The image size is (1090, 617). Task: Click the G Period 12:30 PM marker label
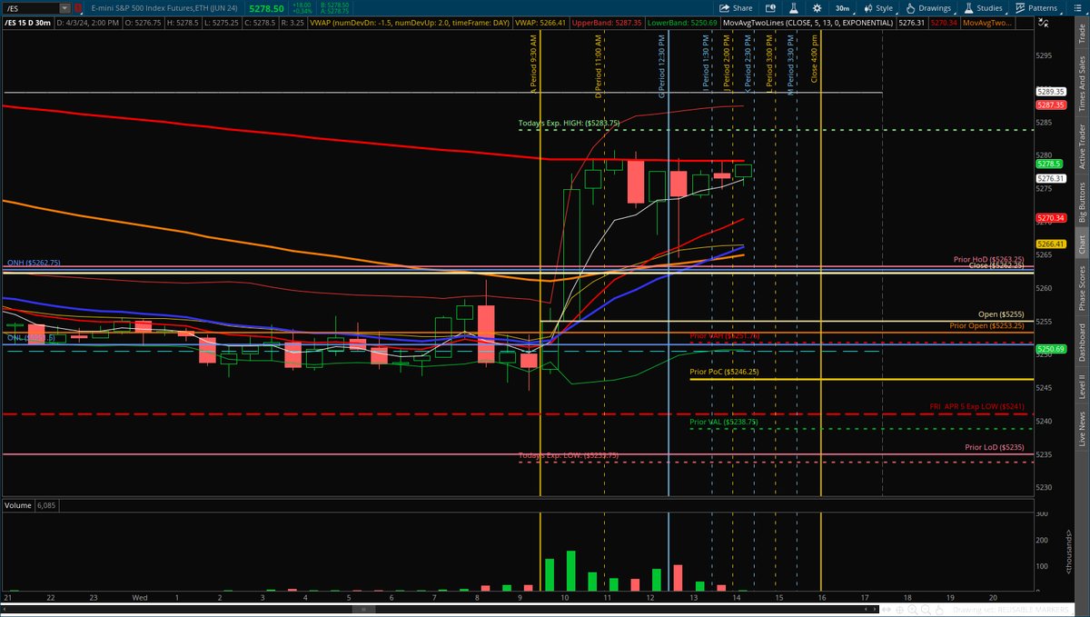(x=662, y=65)
